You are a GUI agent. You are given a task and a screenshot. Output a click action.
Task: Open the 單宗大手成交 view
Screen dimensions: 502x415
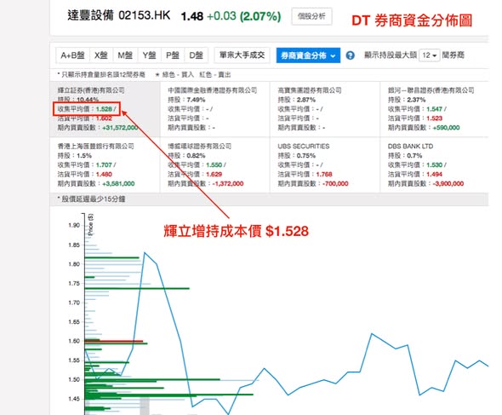(242, 55)
